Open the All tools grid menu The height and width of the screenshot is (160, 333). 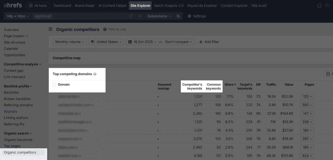[x=38, y=6]
